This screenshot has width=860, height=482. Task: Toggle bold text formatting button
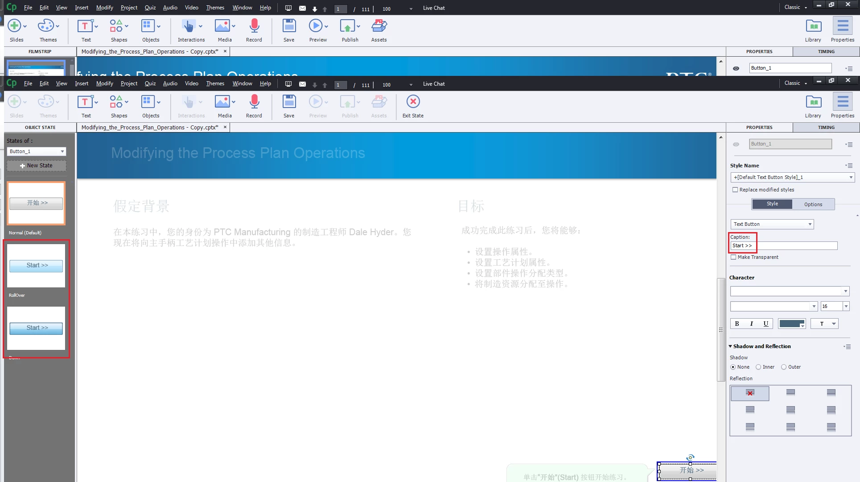coord(737,324)
